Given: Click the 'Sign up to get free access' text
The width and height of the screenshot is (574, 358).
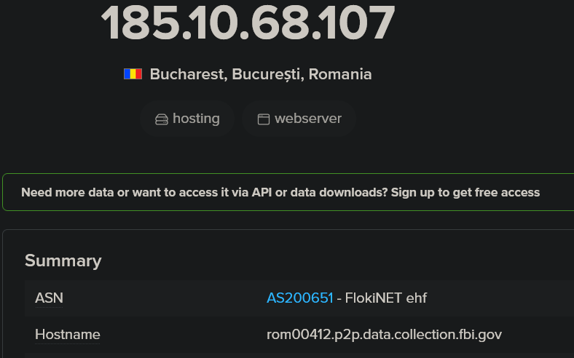Looking at the screenshot, I should click(465, 193).
